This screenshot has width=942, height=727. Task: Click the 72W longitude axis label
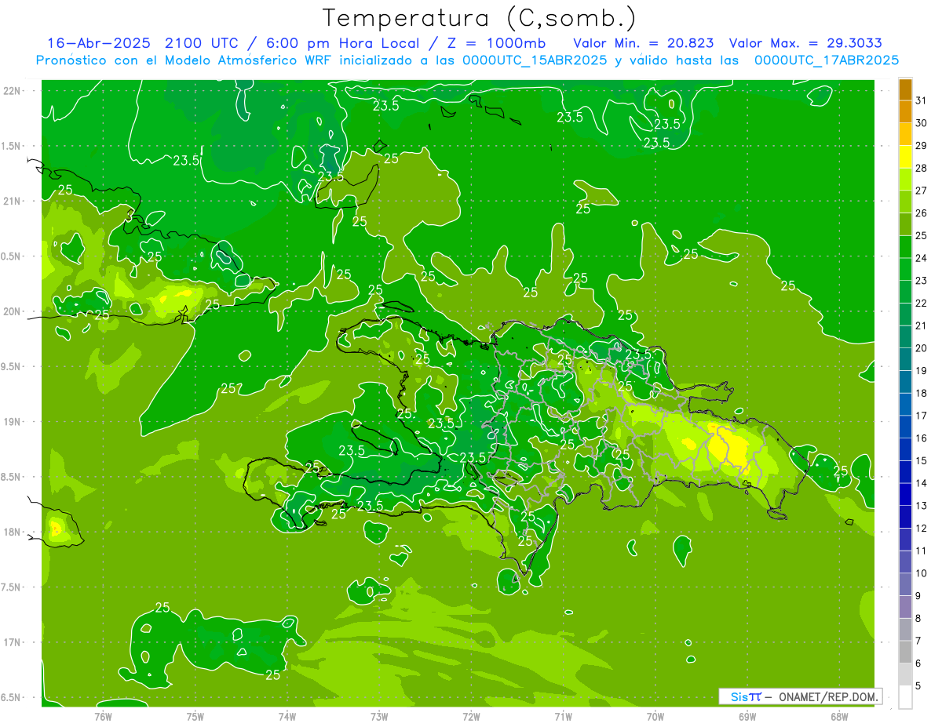(471, 716)
